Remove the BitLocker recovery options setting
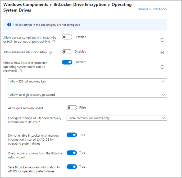 coord(162,67)
